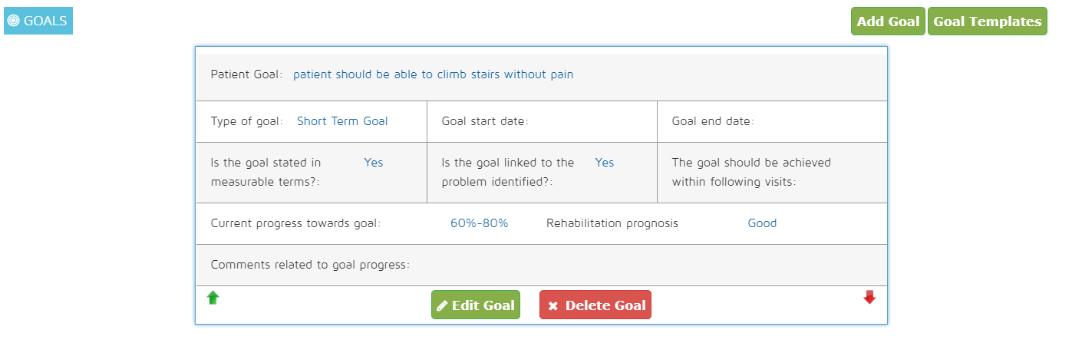
Task: Click the Current progress towards goal label
Action: 295,223
